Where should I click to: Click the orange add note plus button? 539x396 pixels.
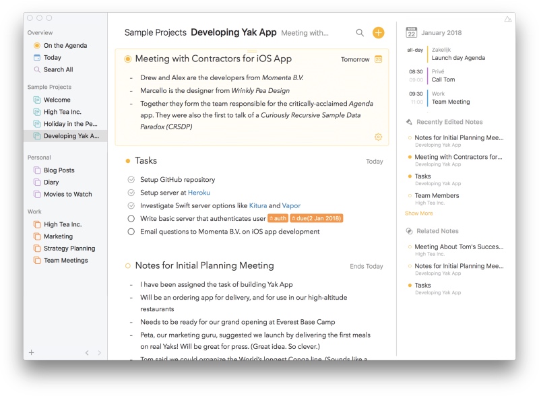pyautogui.click(x=378, y=32)
